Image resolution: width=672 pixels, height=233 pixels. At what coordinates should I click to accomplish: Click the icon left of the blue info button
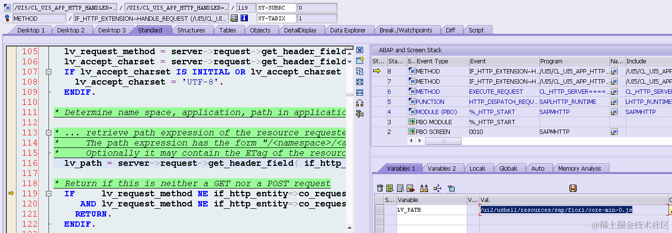234,18
